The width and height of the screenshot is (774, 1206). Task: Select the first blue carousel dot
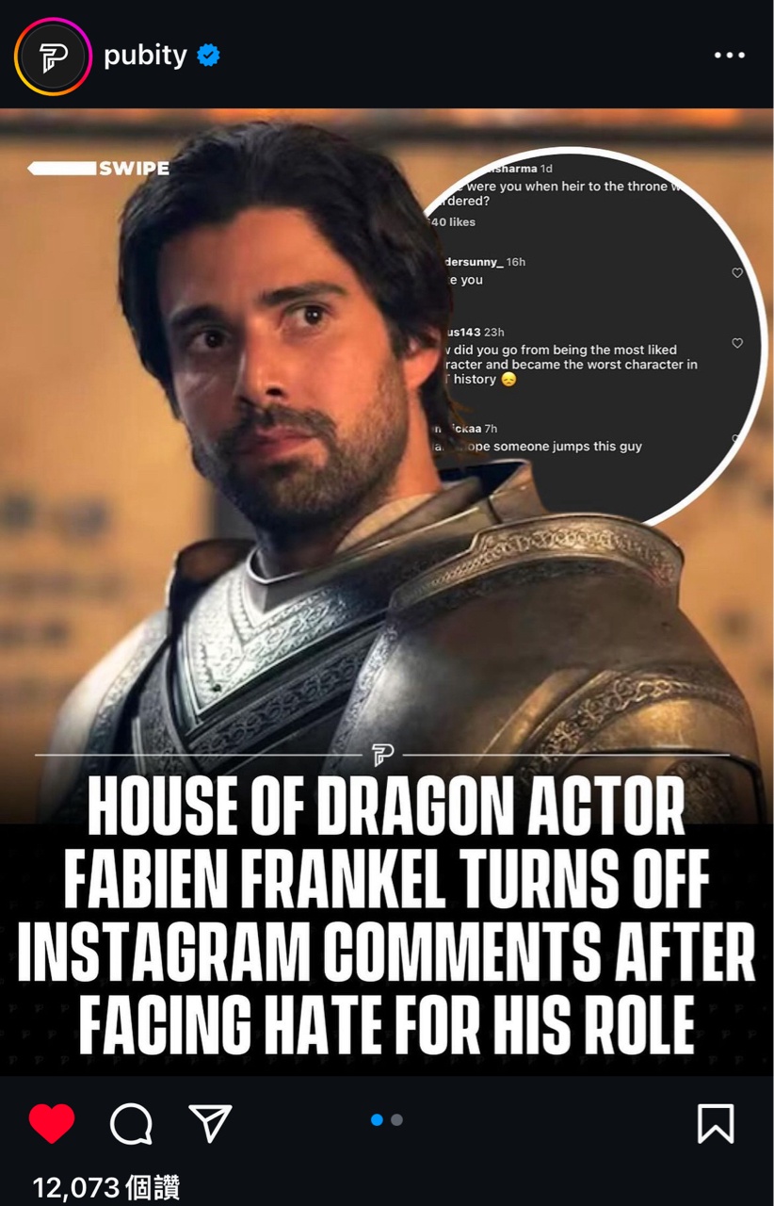coord(378,1120)
